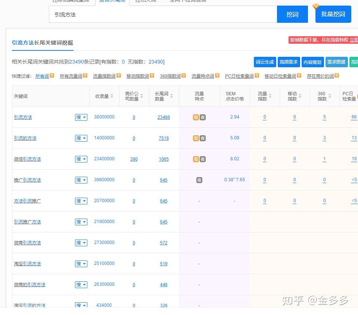358x315 pixels.
Task: Open 搜 dropdown for 微商引流方法
Action: [81, 243]
